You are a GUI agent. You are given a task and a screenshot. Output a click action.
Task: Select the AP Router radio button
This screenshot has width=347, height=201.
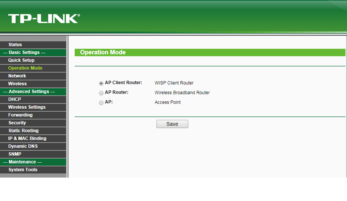101,93
